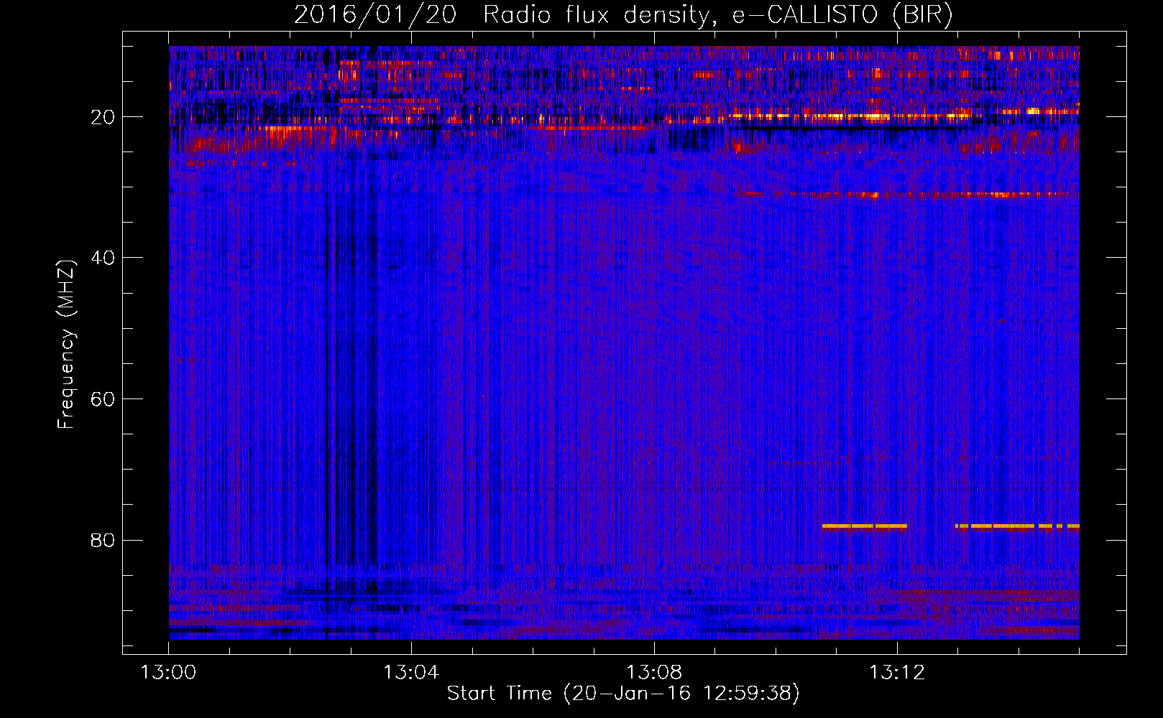Click the 'Frequency (MHZ)' y-axis label

coord(66,344)
